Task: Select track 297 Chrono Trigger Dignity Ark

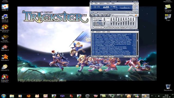Action: click(114, 35)
